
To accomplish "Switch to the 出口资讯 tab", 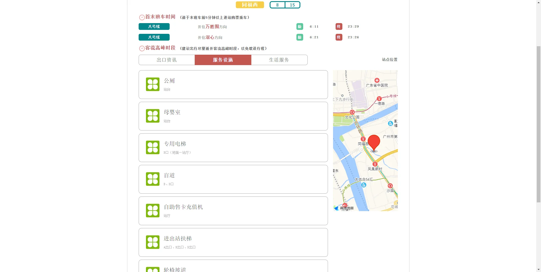I will 167,60.
